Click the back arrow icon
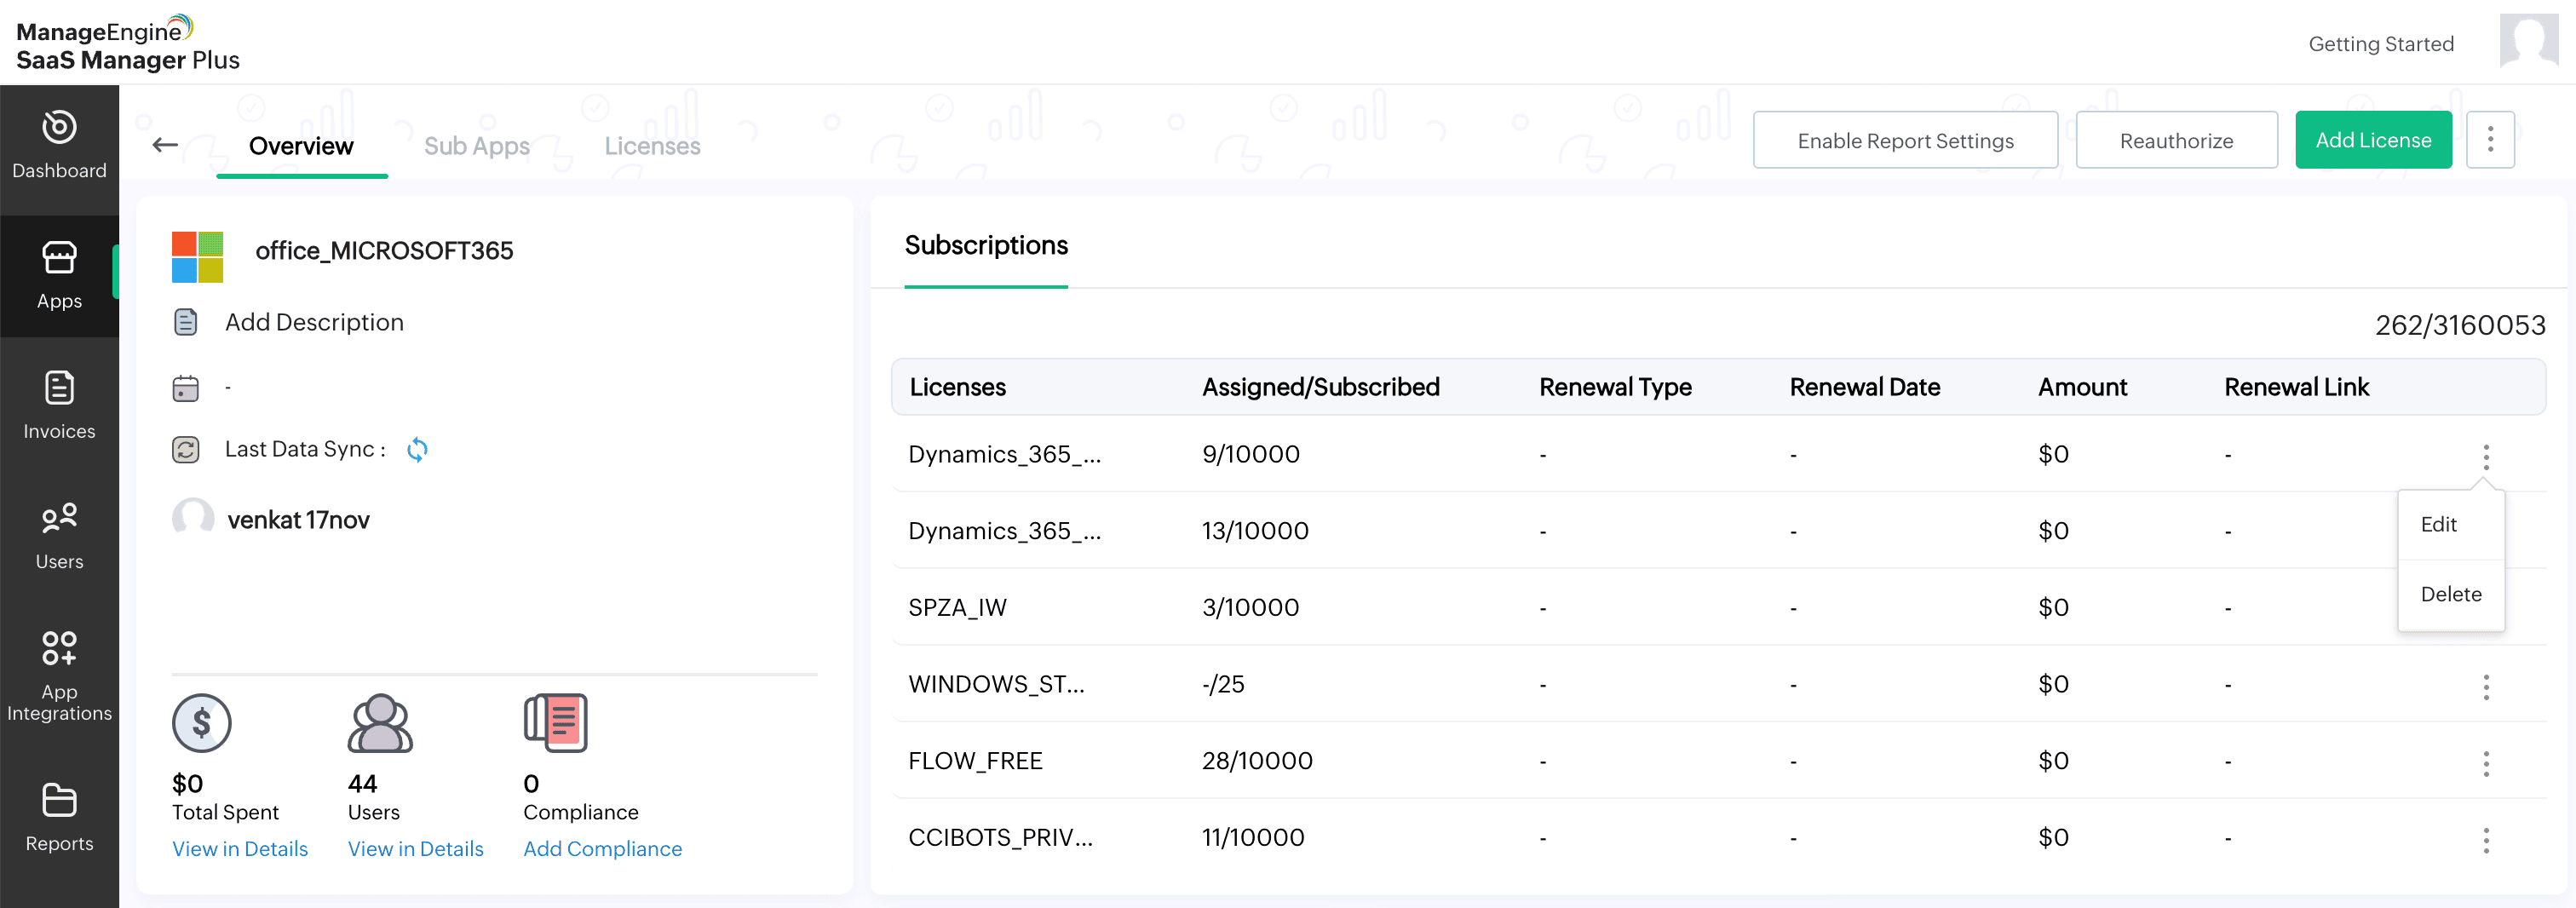The height and width of the screenshot is (908, 2576). [165, 146]
